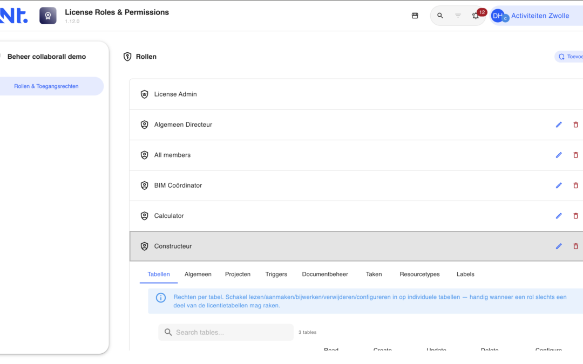Click the Nt. logo
Image resolution: width=583 pixels, height=364 pixels.
click(x=13, y=16)
